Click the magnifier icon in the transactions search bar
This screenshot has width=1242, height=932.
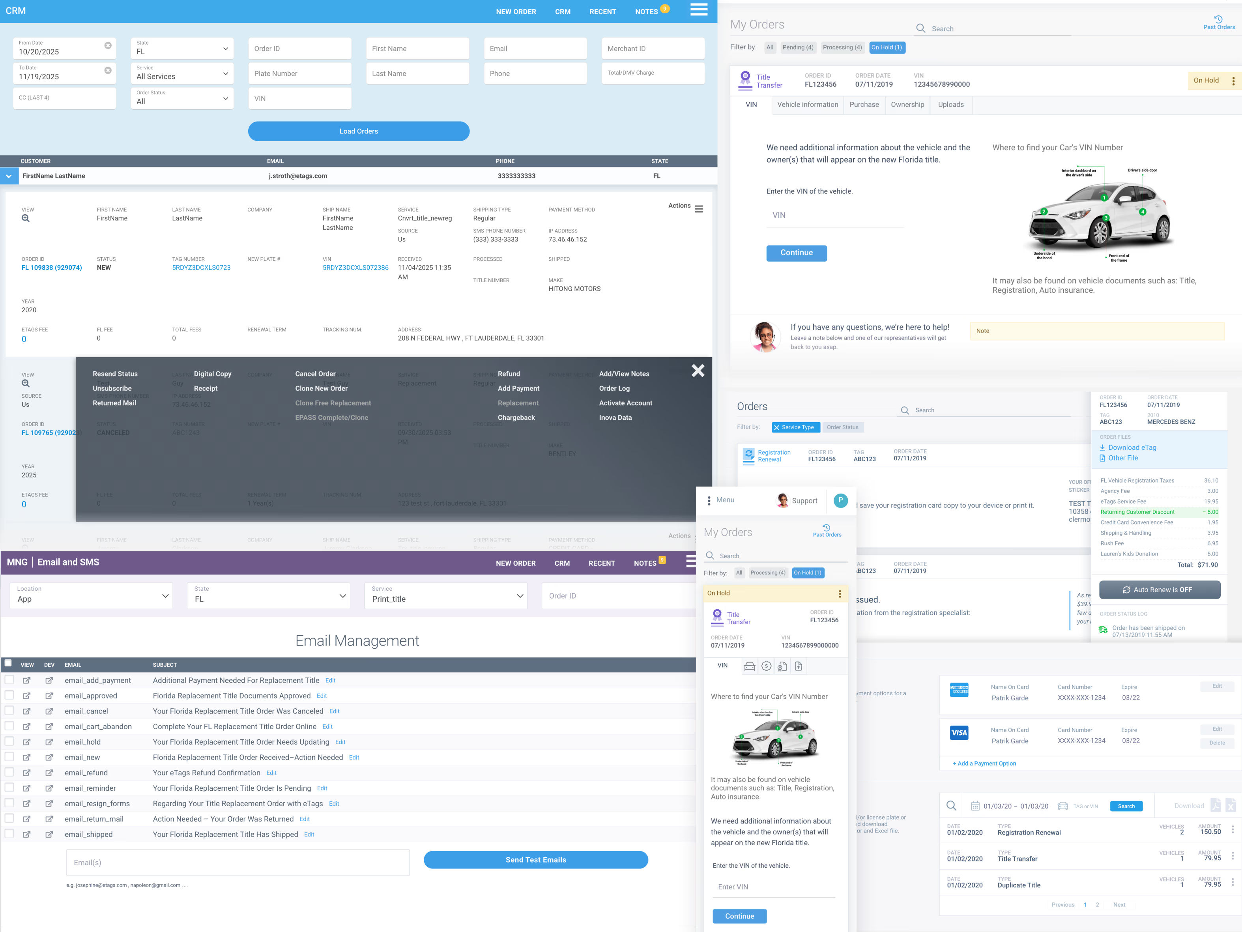pos(951,806)
